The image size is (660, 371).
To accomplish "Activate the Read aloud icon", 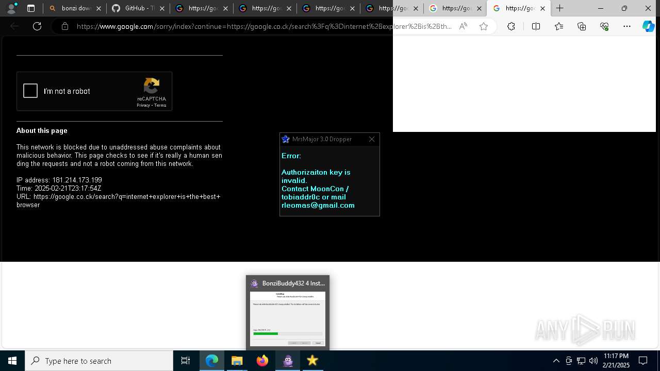I will click(463, 26).
